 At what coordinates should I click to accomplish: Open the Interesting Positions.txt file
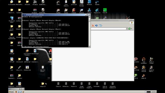tap(112, 85)
